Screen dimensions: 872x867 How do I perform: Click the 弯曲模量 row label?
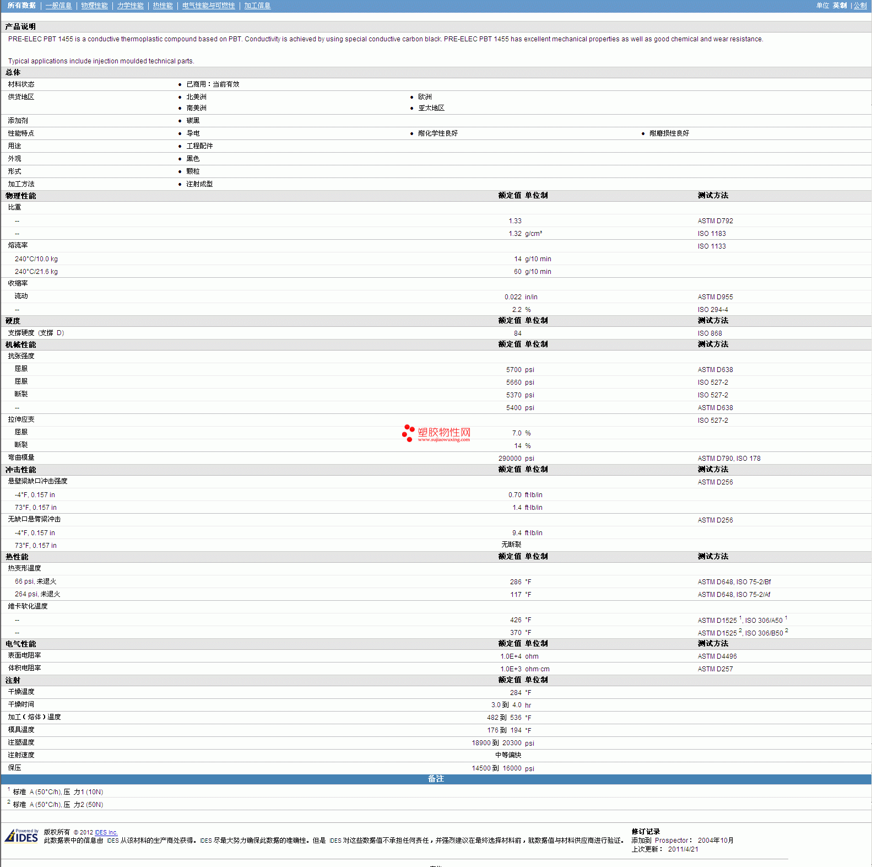pyautogui.click(x=21, y=457)
